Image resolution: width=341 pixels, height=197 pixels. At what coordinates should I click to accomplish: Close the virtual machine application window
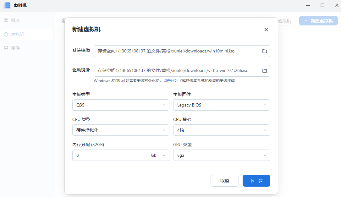337,5
